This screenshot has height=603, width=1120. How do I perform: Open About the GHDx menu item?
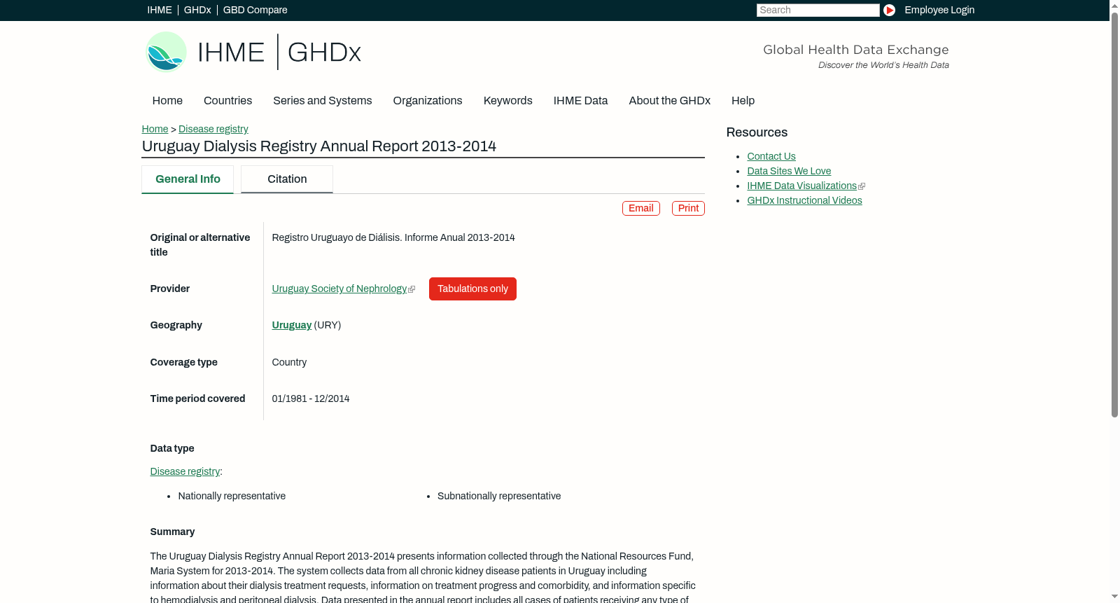669,100
